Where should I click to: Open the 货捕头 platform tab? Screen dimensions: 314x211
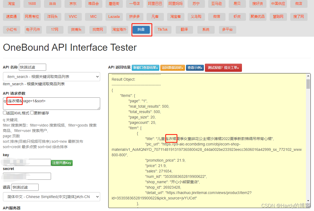point(76,30)
